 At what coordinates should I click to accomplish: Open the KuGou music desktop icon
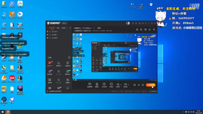pyautogui.click(x=12, y=4)
